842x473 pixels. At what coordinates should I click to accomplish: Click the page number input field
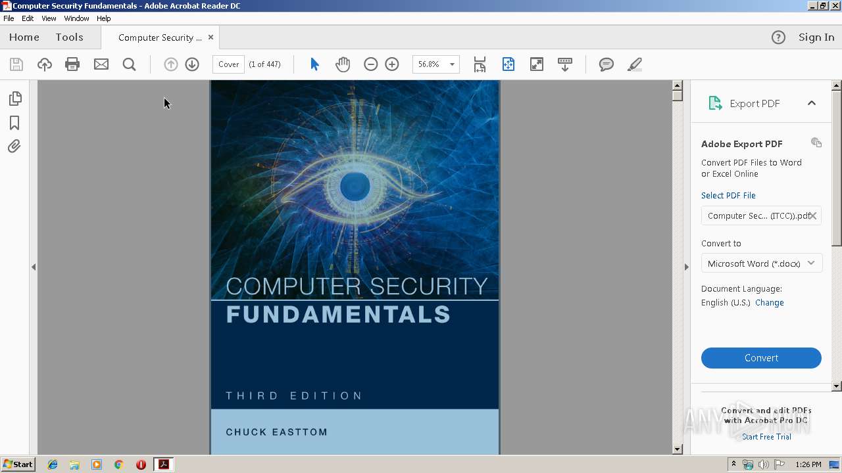click(229, 64)
